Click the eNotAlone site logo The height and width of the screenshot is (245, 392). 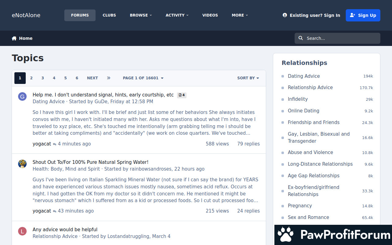point(26,15)
